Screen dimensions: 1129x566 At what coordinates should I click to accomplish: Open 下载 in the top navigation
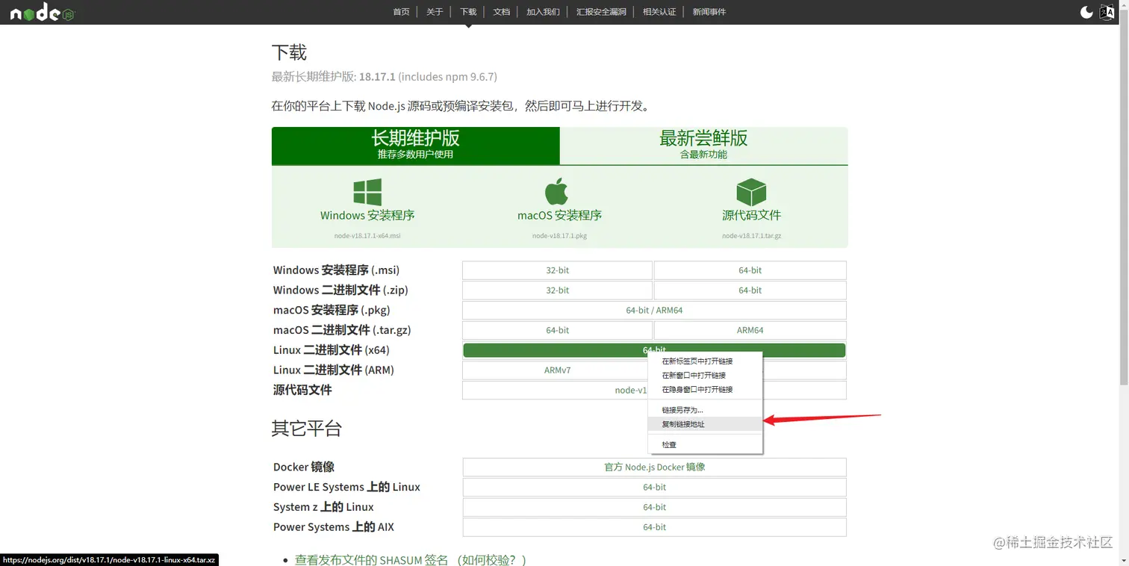[x=468, y=12]
